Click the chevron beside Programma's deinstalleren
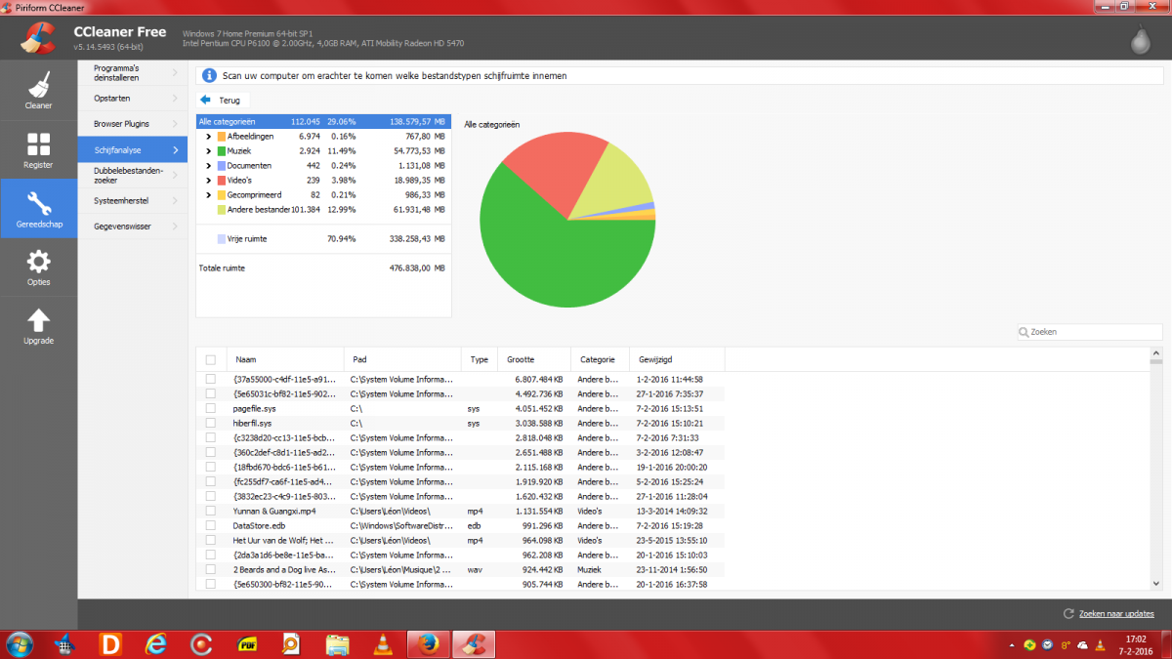Image resolution: width=1172 pixels, height=659 pixels. pos(175,72)
